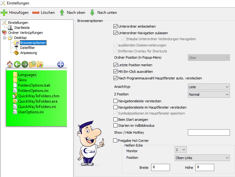The width and height of the screenshot is (235, 177).
Task: Select Anpassung in settings tree
Action: click(28, 53)
